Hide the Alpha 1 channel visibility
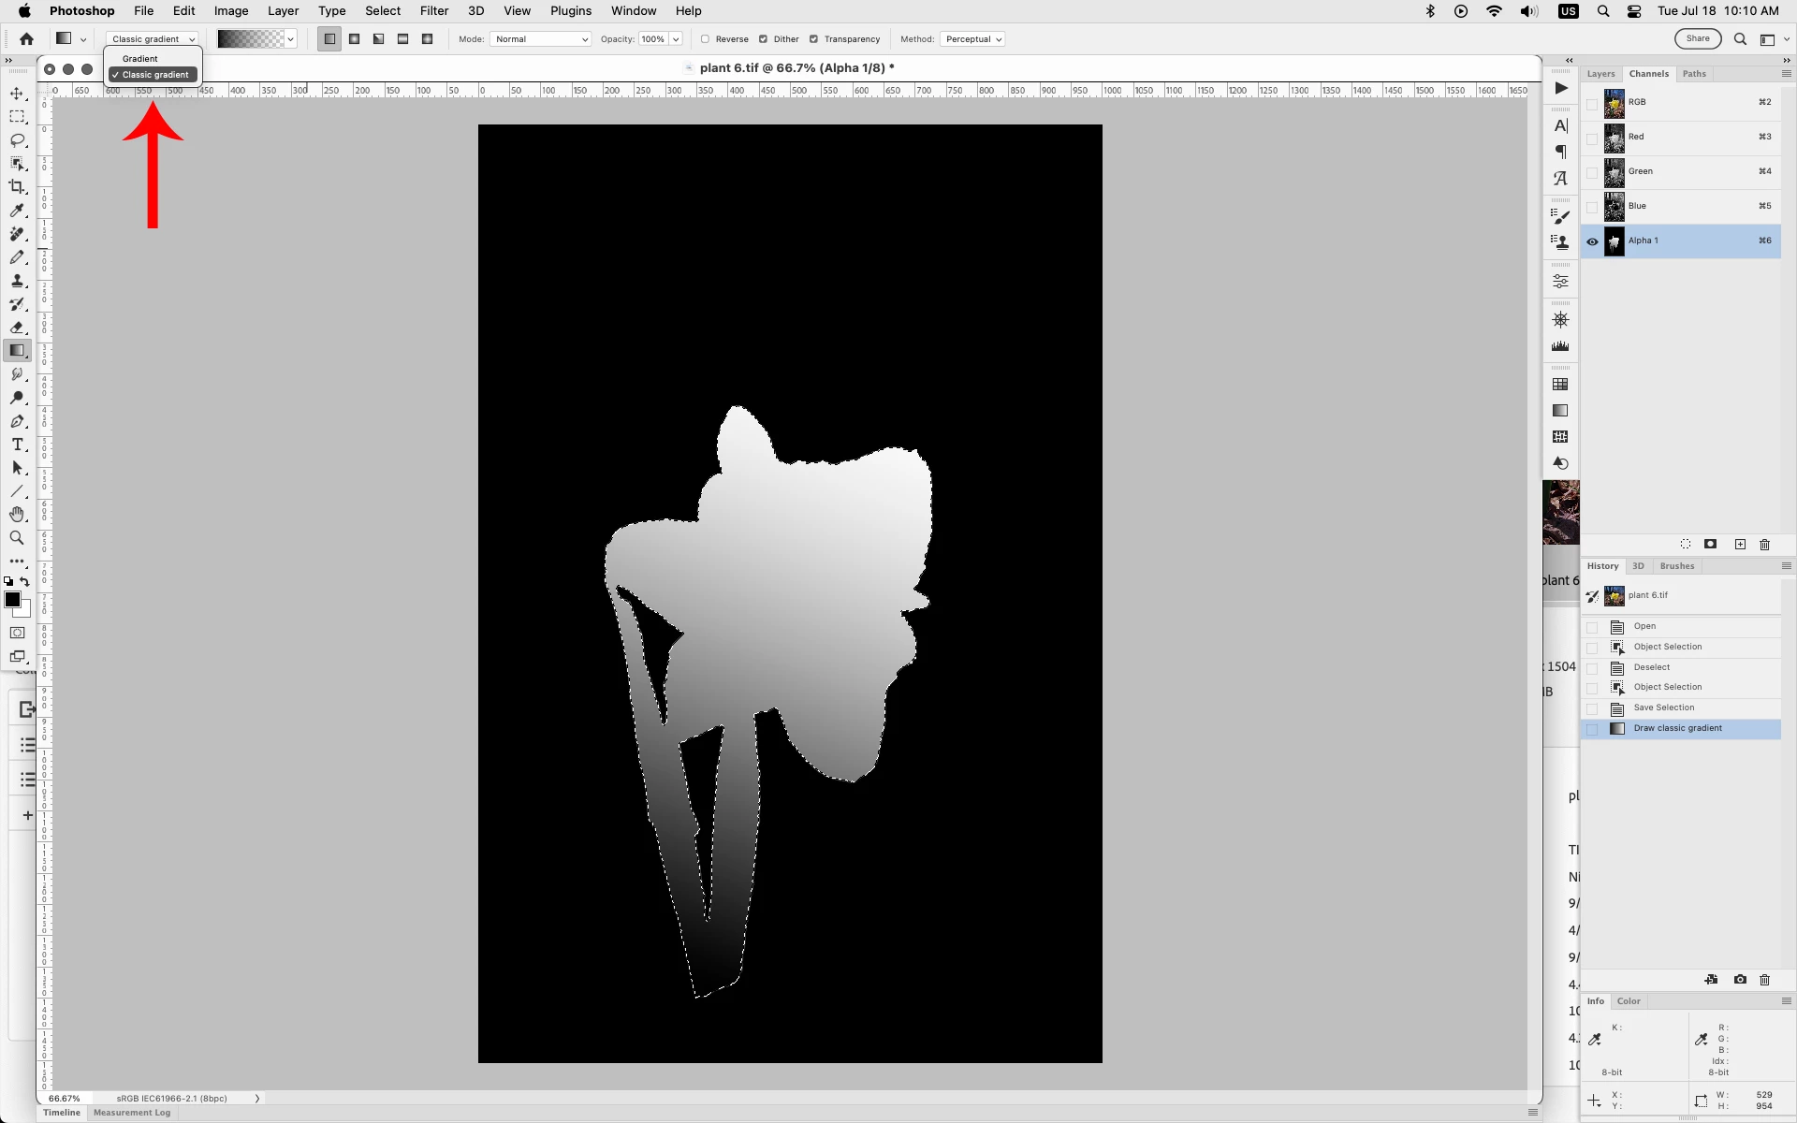The image size is (1797, 1123). (x=1592, y=241)
